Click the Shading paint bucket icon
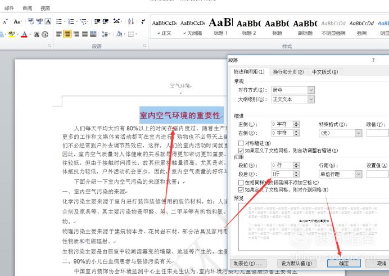Viewport: 389px width, 276px height. (x=119, y=34)
